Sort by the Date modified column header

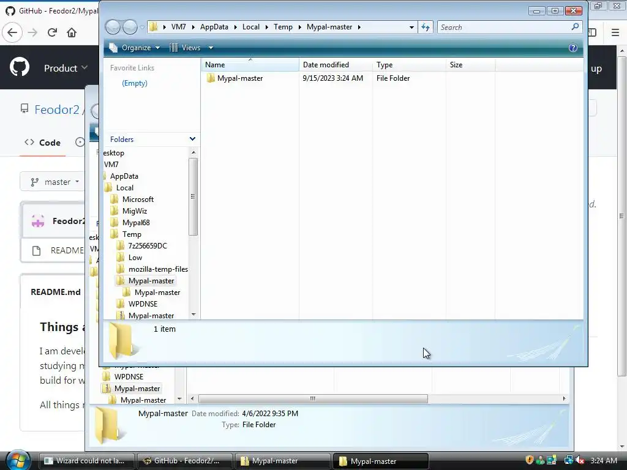tap(335, 65)
